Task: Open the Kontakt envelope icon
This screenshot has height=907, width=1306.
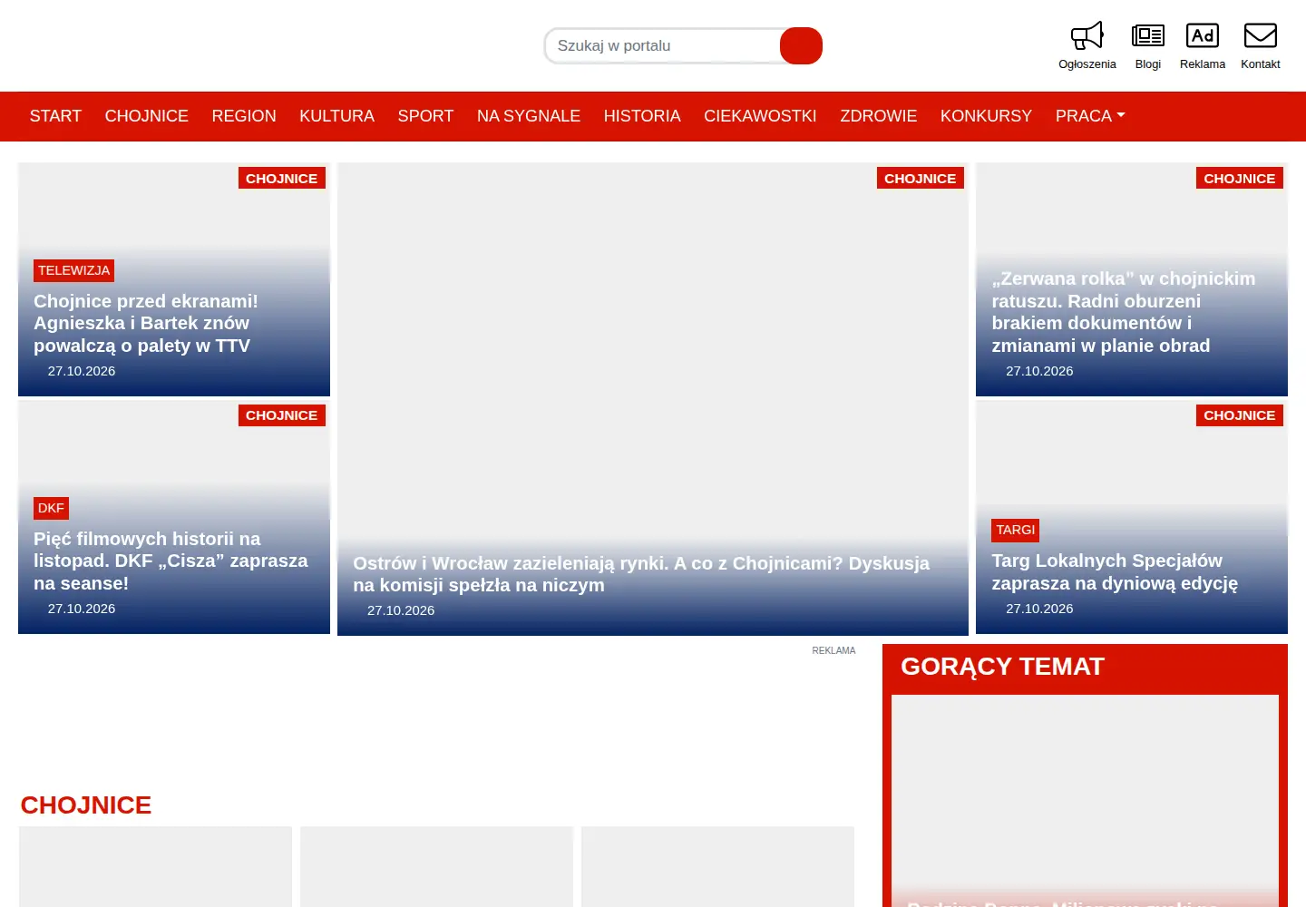Action: (1260, 36)
